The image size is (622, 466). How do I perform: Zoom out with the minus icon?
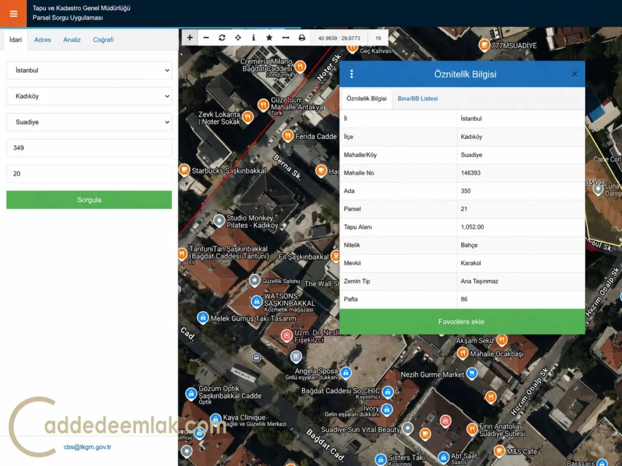tap(206, 38)
